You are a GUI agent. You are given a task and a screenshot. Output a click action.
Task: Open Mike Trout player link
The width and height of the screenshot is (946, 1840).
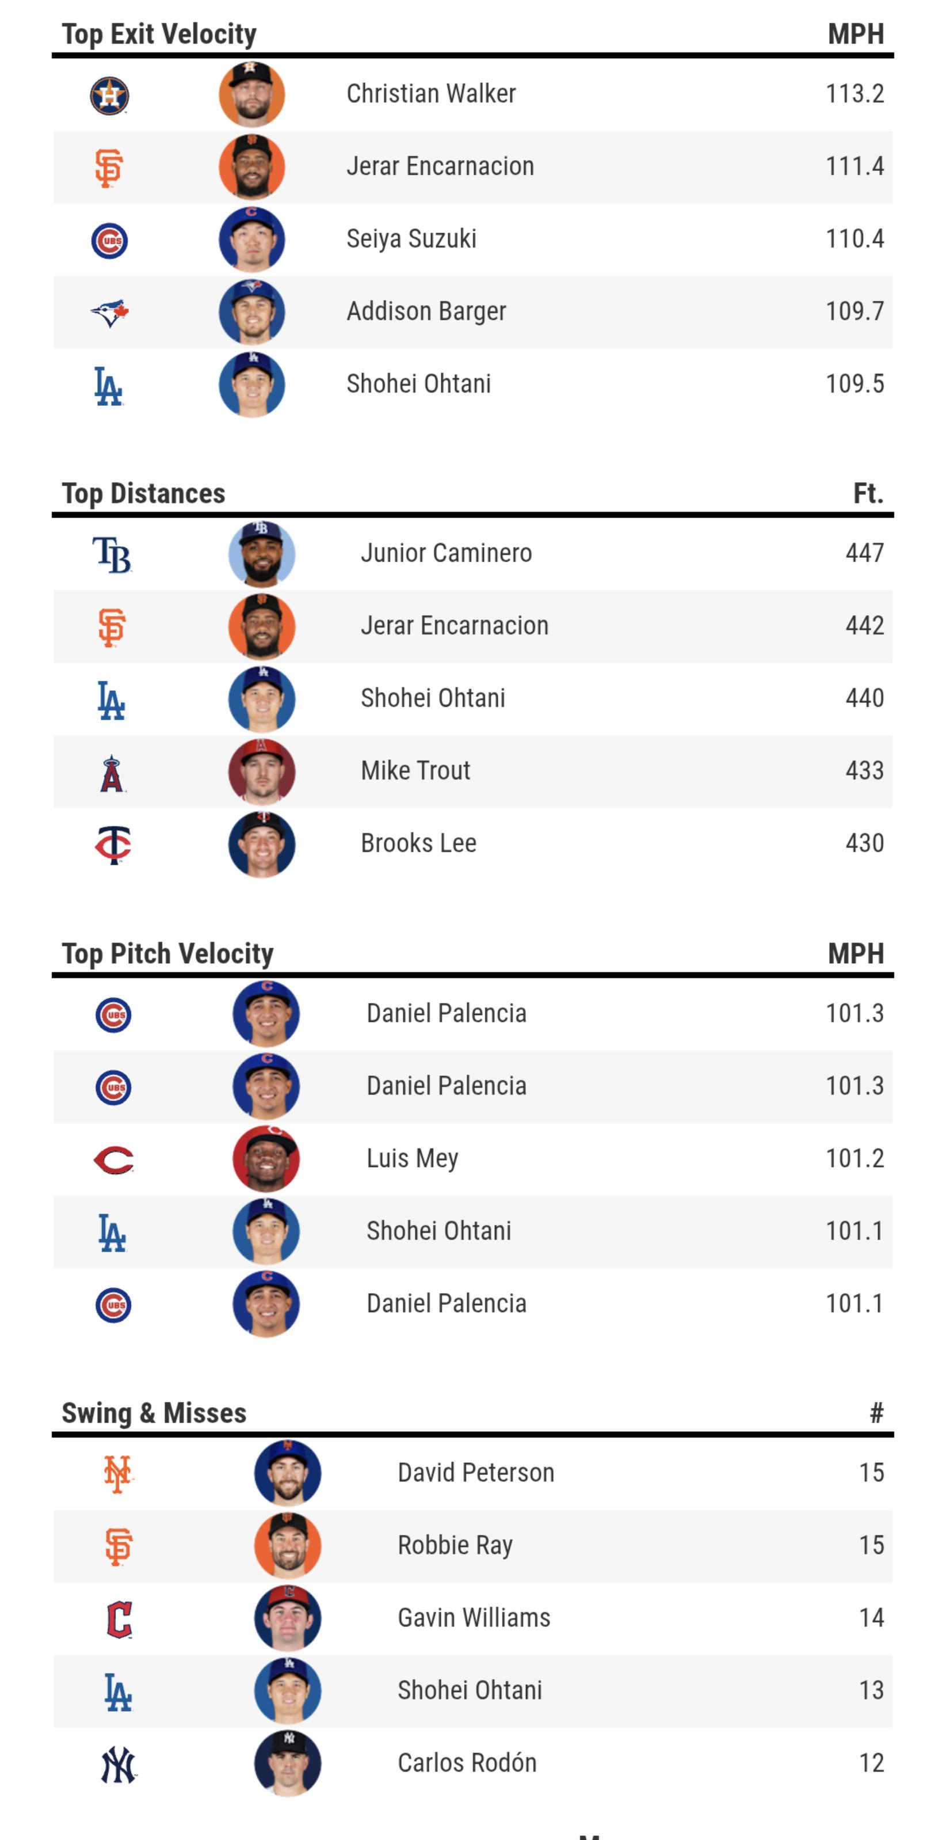click(x=415, y=771)
